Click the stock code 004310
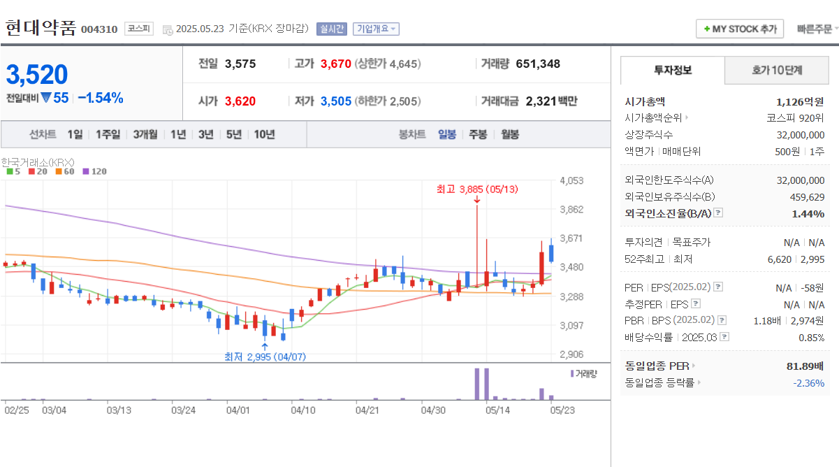Image resolution: width=839 pixels, height=467 pixels. (99, 29)
